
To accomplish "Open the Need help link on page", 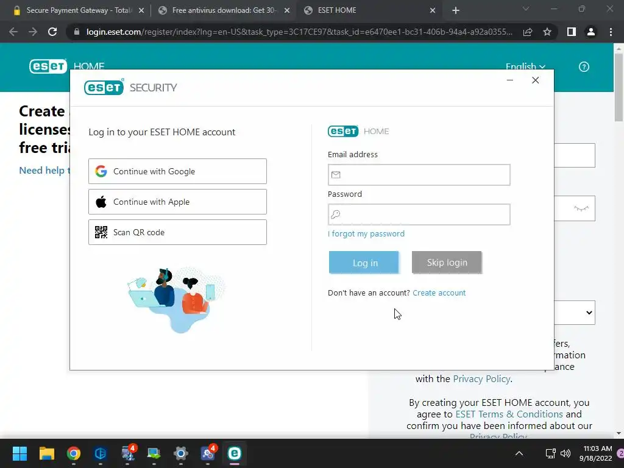I will tap(44, 171).
